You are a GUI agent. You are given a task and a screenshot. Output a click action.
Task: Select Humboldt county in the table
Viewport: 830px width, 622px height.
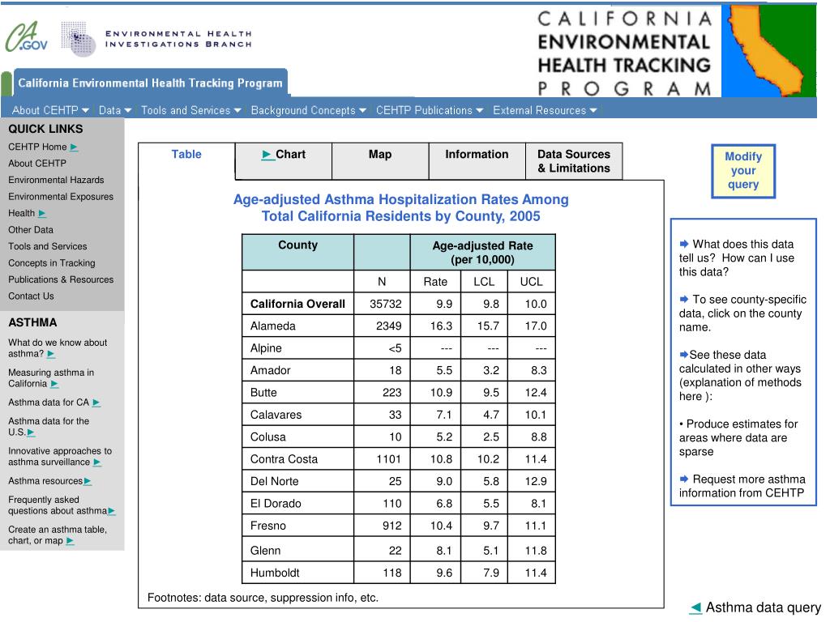(276, 573)
